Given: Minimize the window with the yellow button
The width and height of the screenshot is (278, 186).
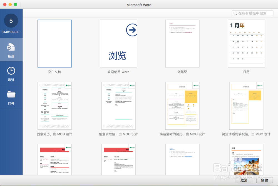Looking at the screenshot, I should [10, 5].
